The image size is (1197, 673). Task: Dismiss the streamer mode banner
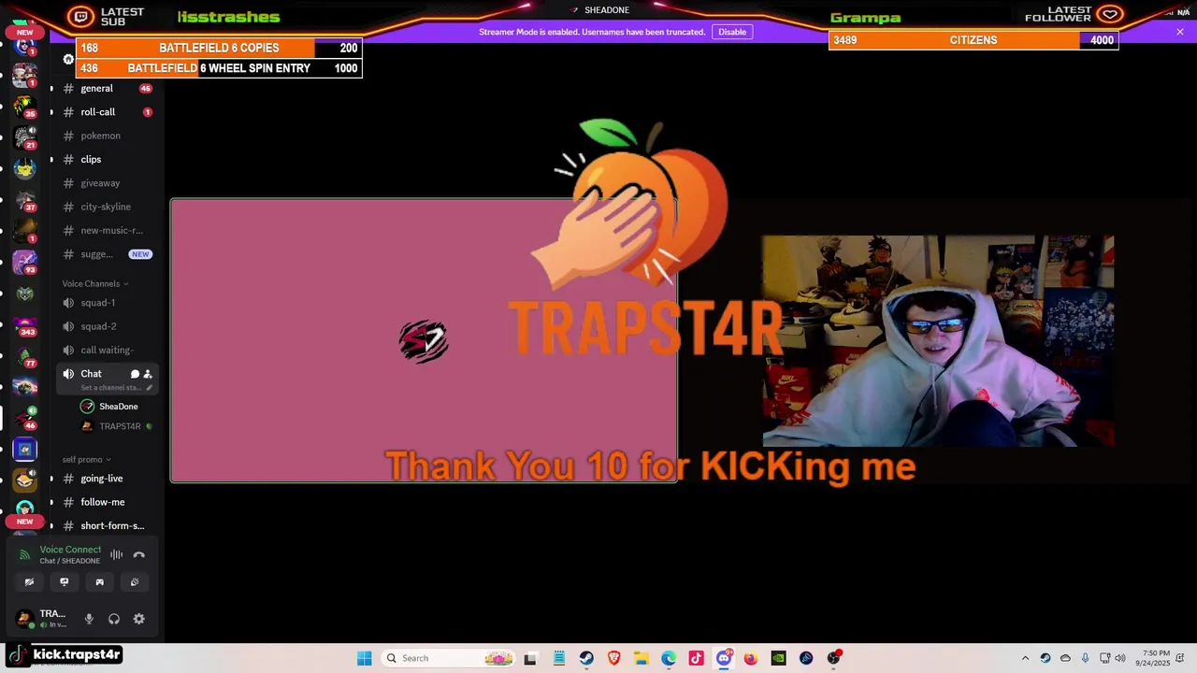pyautogui.click(x=1180, y=32)
